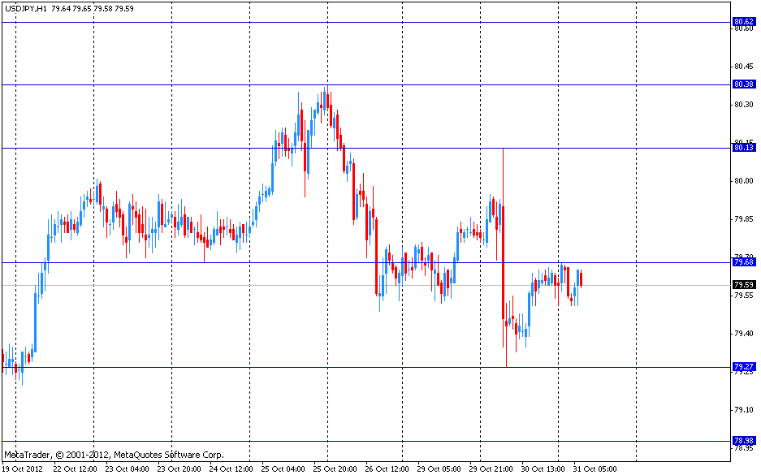Click the 79.68 level price label
761x475 pixels.
coord(743,262)
